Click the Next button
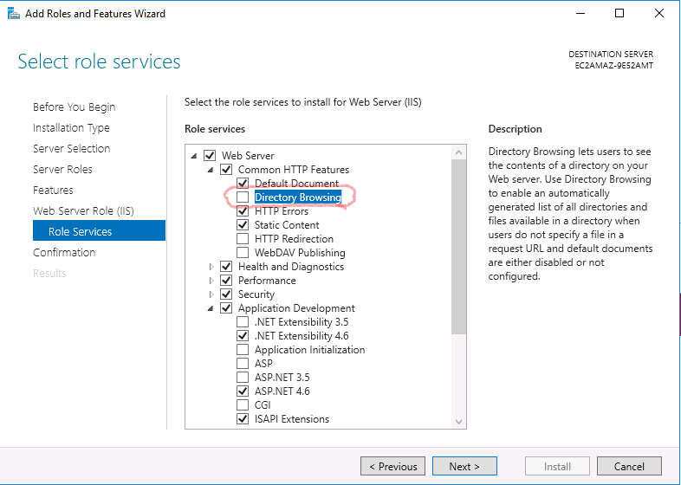The height and width of the screenshot is (485, 681). [464, 467]
